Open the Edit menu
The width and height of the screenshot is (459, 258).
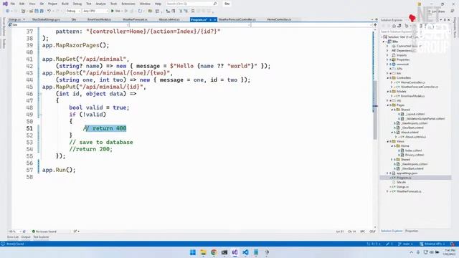(x=22, y=4)
